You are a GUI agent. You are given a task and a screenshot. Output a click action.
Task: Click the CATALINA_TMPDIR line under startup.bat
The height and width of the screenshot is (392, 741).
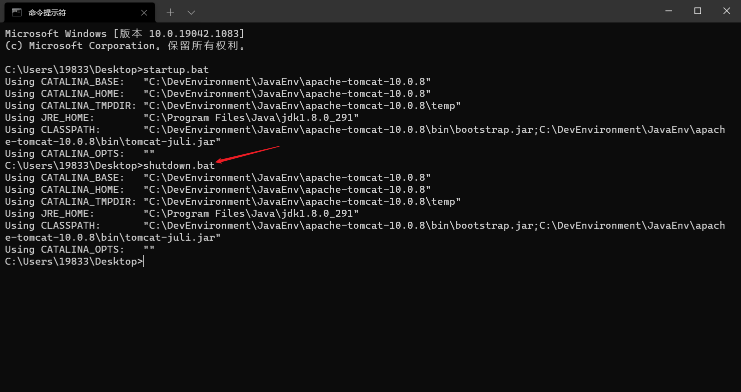233,105
